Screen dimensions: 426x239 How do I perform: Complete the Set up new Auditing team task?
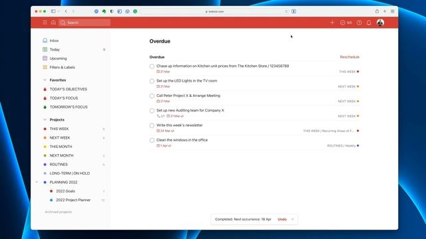click(152, 111)
